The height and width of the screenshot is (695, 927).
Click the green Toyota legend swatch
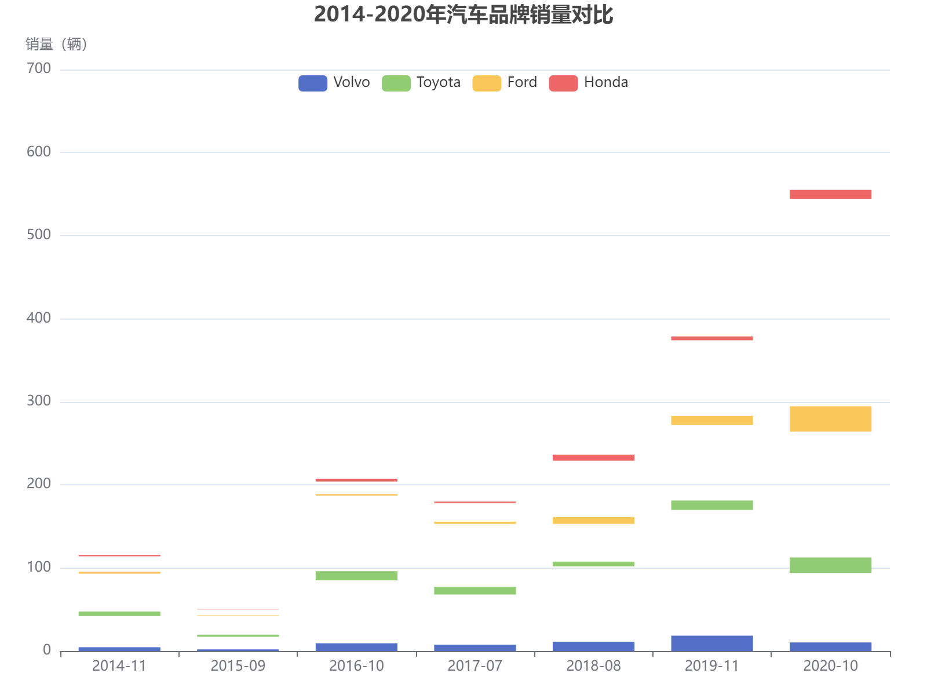click(396, 82)
